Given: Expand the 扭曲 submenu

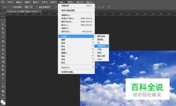Looking at the screenshot, I should click(x=76, y=43).
